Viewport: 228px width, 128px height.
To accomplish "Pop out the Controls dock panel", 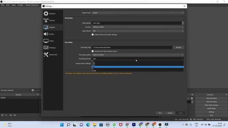I will point(227,95).
